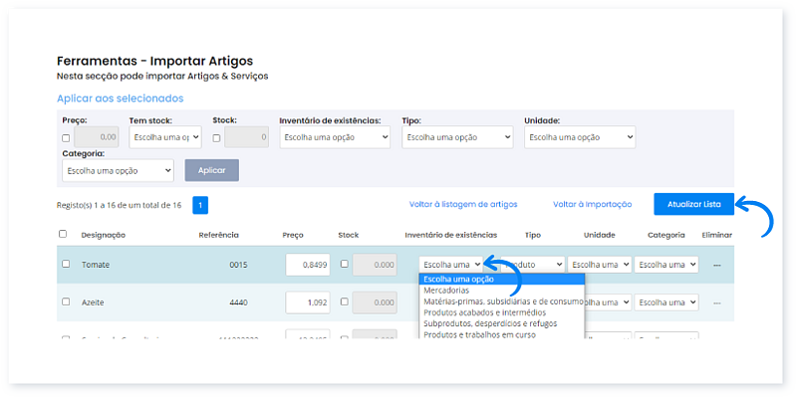Click the top Stock quantity field
The width and height of the screenshot is (797, 398).
(x=246, y=137)
